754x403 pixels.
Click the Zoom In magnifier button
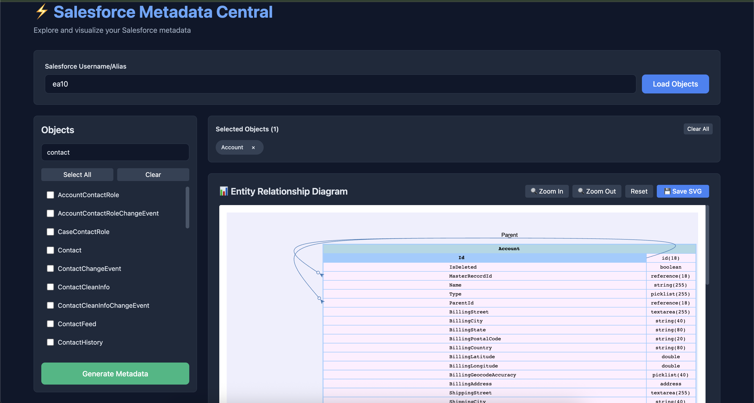click(547, 191)
